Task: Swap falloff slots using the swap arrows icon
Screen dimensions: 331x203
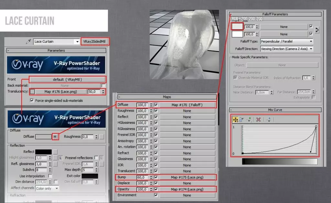Action: click(x=317, y=30)
